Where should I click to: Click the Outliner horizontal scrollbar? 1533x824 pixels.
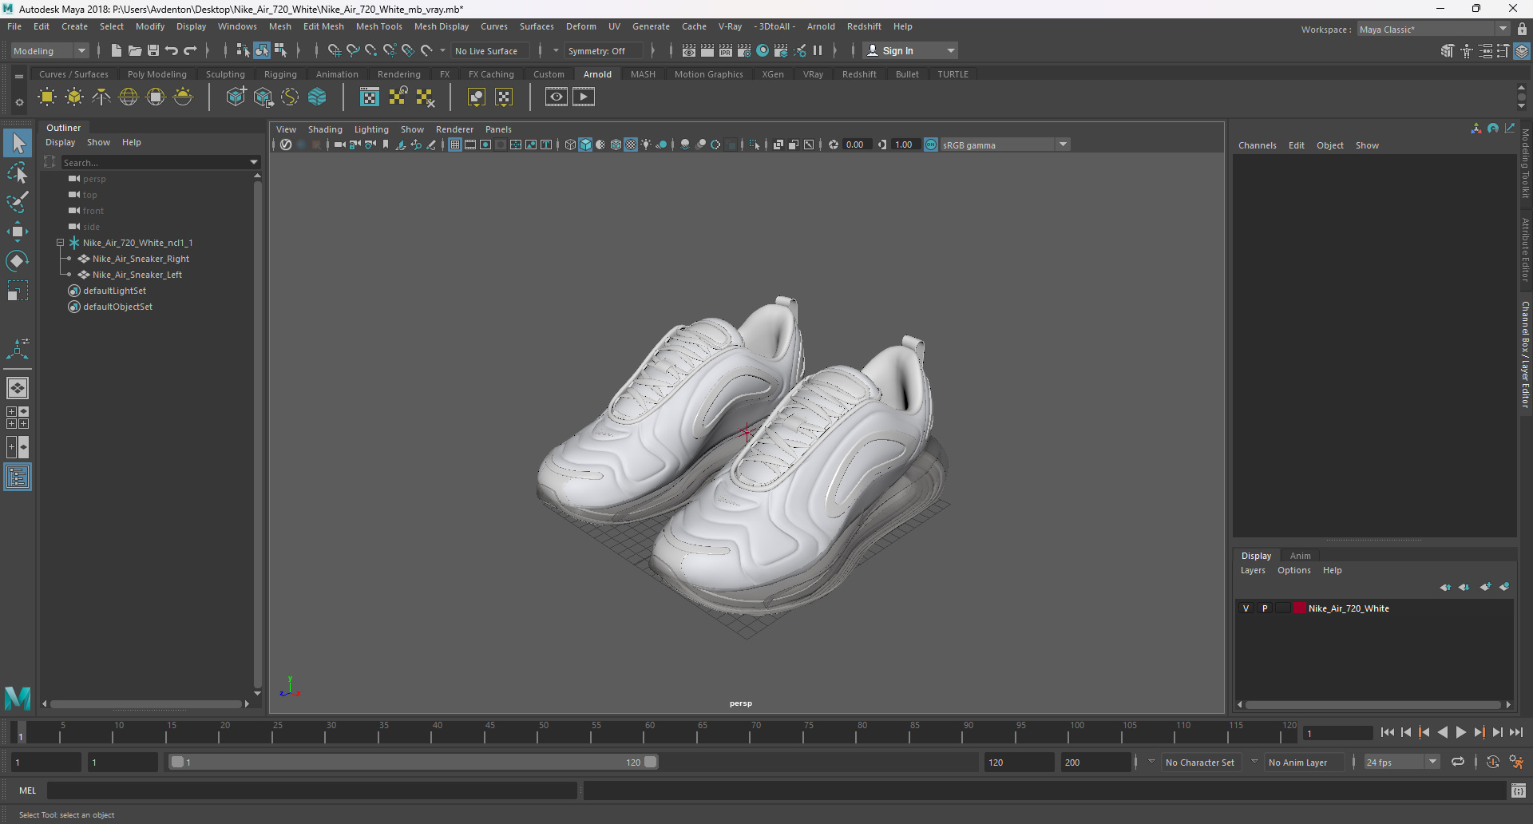[x=145, y=703]
